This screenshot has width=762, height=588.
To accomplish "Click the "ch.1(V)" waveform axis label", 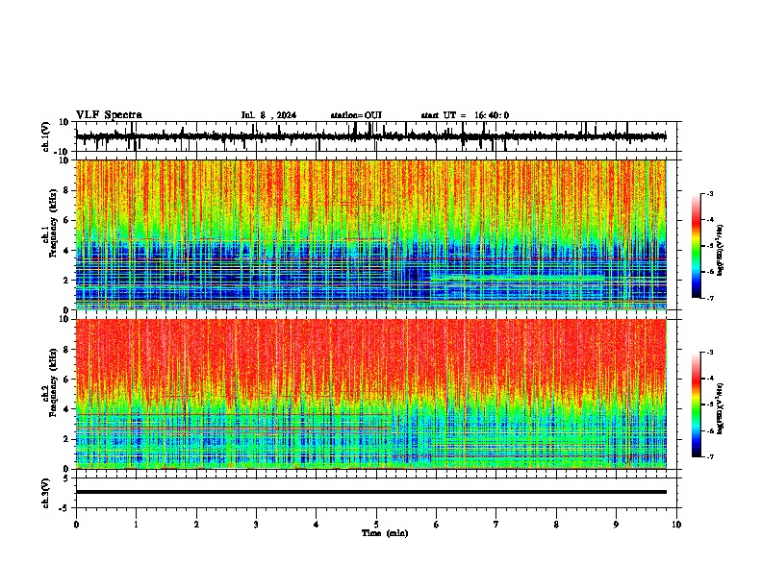I will click(46, 136).
